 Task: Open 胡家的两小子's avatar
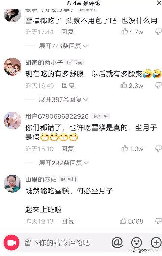[x=12, y=66]
